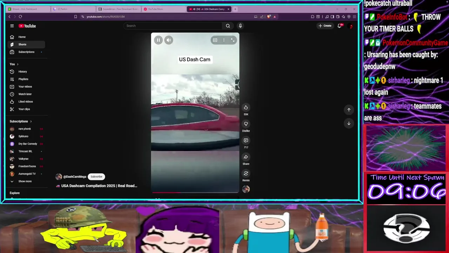Open the Sykkuno subscription

pos(26,136)
